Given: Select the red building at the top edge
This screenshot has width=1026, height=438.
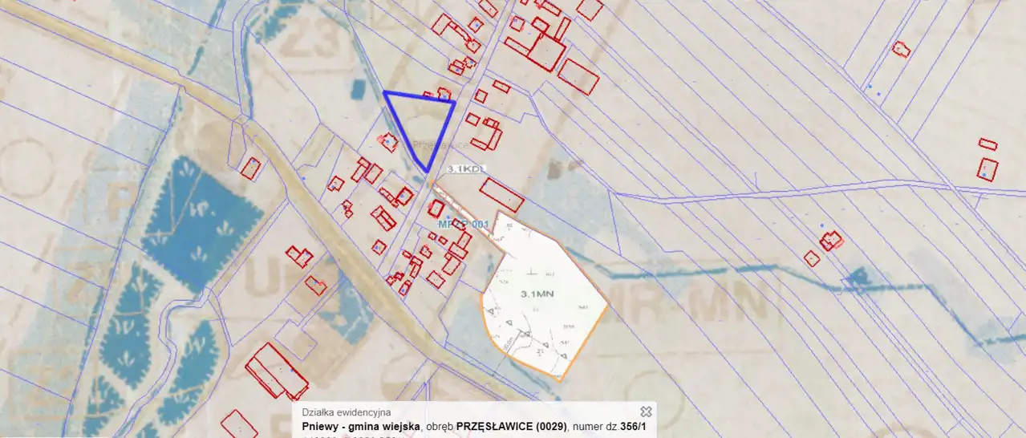Looking at the screenshot, I should pos(590,9).
